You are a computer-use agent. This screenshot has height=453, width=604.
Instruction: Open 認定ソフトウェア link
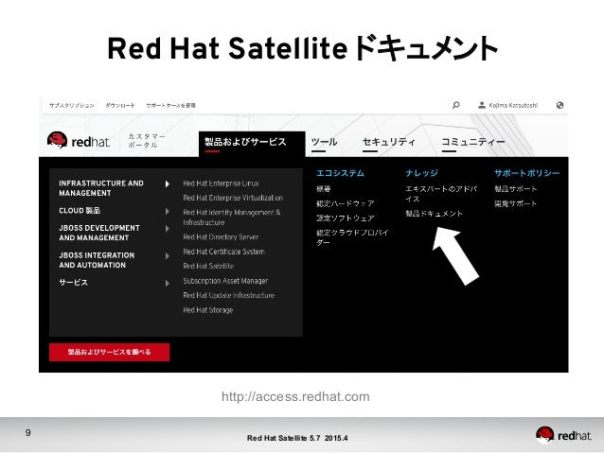346,218
